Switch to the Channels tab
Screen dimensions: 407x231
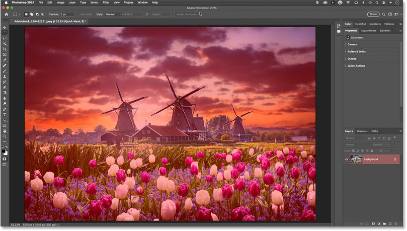tap(362, 131)
